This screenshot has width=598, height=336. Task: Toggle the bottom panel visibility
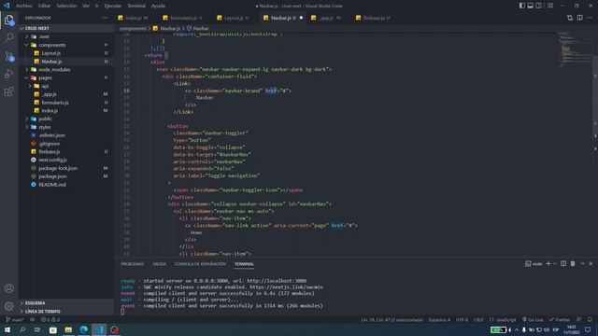(x=530, y=6)
